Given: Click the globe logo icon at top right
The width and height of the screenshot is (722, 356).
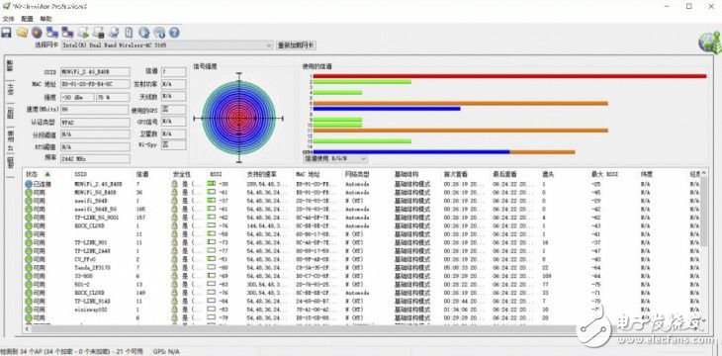Looking at the screenshot, I should pyautogui.click(x=708, y=44).
